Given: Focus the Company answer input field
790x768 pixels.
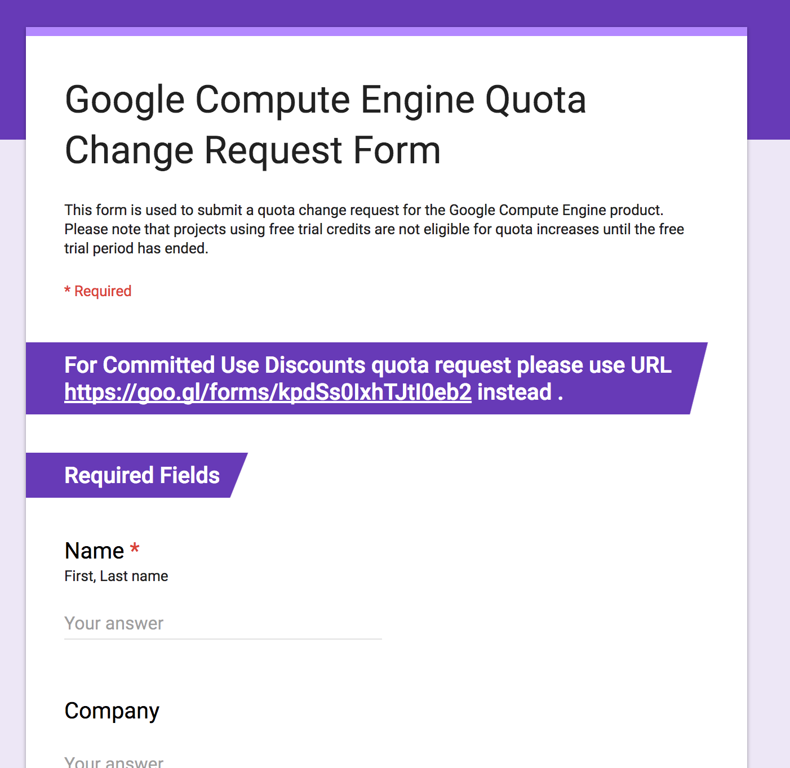Looking at the screenshot, I should coord(223,761).
